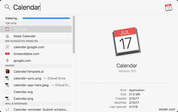Select calendar-app-hero.jpeg result
178x112 pixels.
point(36,85)
